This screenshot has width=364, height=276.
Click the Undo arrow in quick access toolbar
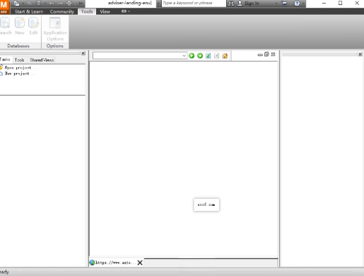click(x=52, y=4)
